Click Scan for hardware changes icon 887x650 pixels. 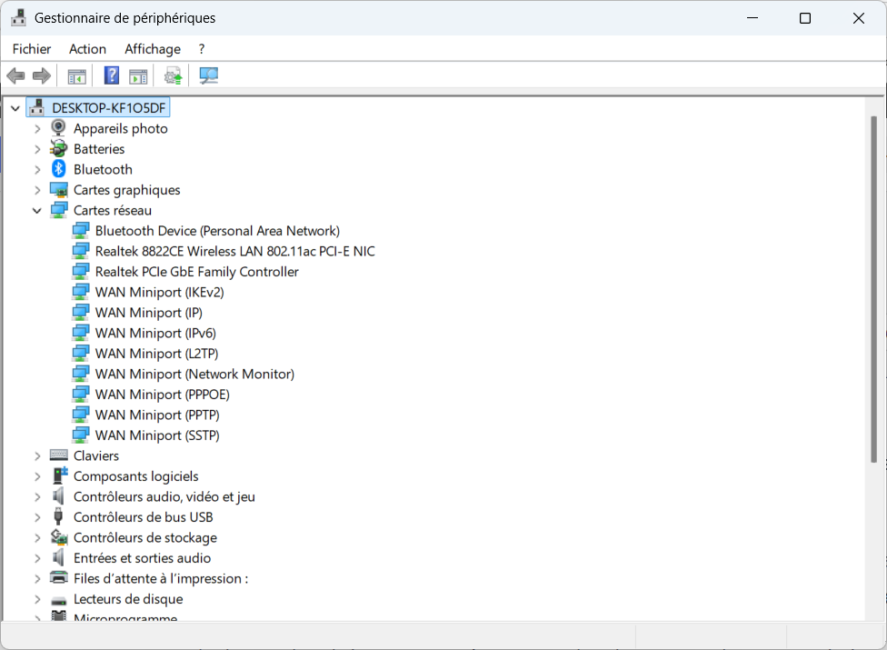209,75
